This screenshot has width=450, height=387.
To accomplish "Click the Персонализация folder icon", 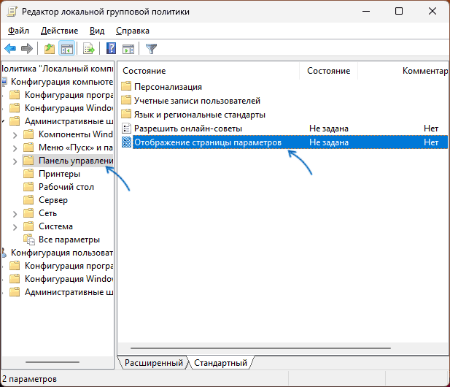I will click(126, 86).
